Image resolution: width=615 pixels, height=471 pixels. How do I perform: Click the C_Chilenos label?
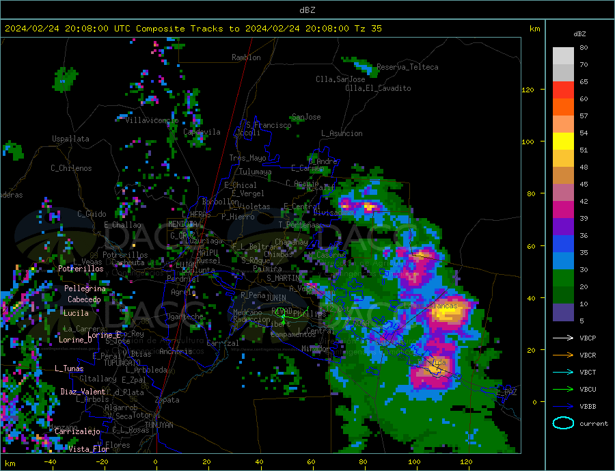click(71, 168)
